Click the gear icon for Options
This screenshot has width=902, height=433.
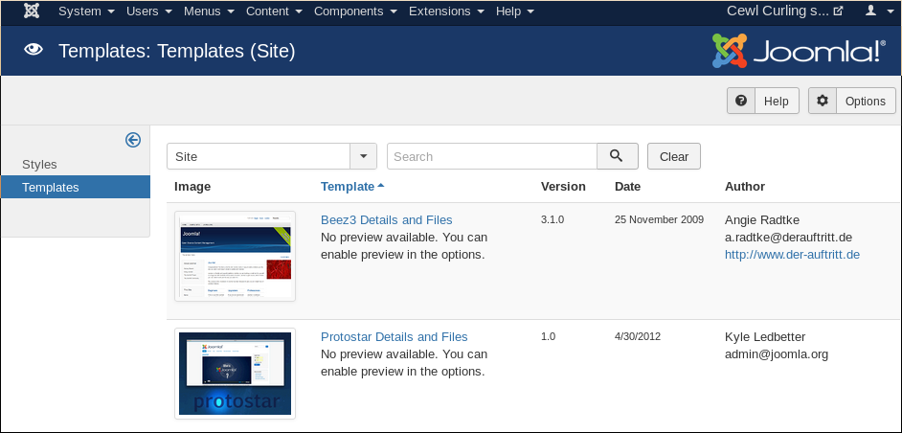pyautogui.click(x=823, y=102)
